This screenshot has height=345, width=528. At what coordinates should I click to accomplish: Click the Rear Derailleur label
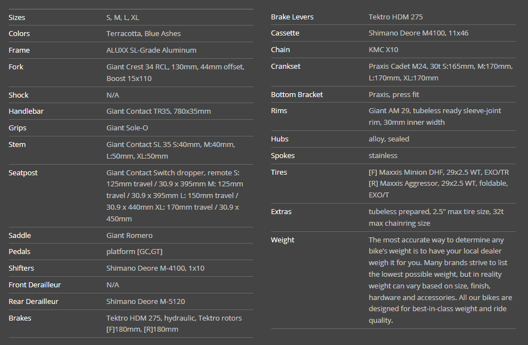point(33,302)
